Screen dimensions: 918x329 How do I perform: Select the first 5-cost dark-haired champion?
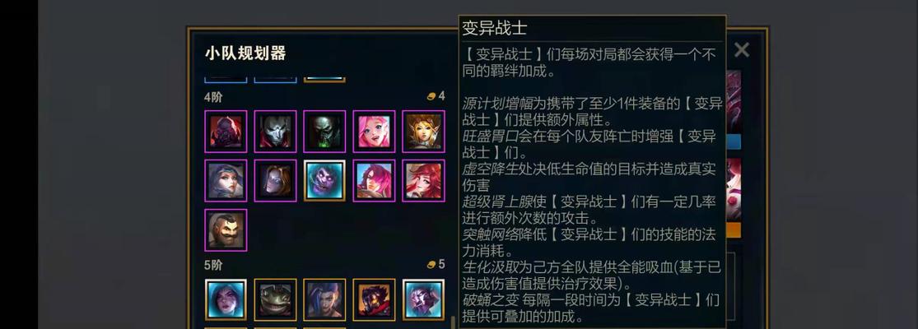(x=226, y=299)
